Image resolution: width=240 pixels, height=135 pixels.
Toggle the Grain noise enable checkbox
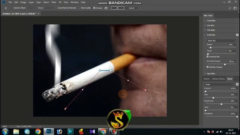click(237, 84)
